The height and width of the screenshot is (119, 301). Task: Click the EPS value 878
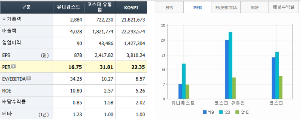[x=78, y=55]
